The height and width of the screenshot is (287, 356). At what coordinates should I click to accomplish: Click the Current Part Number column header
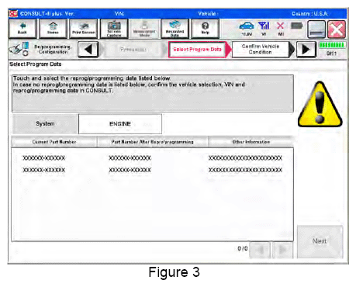coord(54,142)
